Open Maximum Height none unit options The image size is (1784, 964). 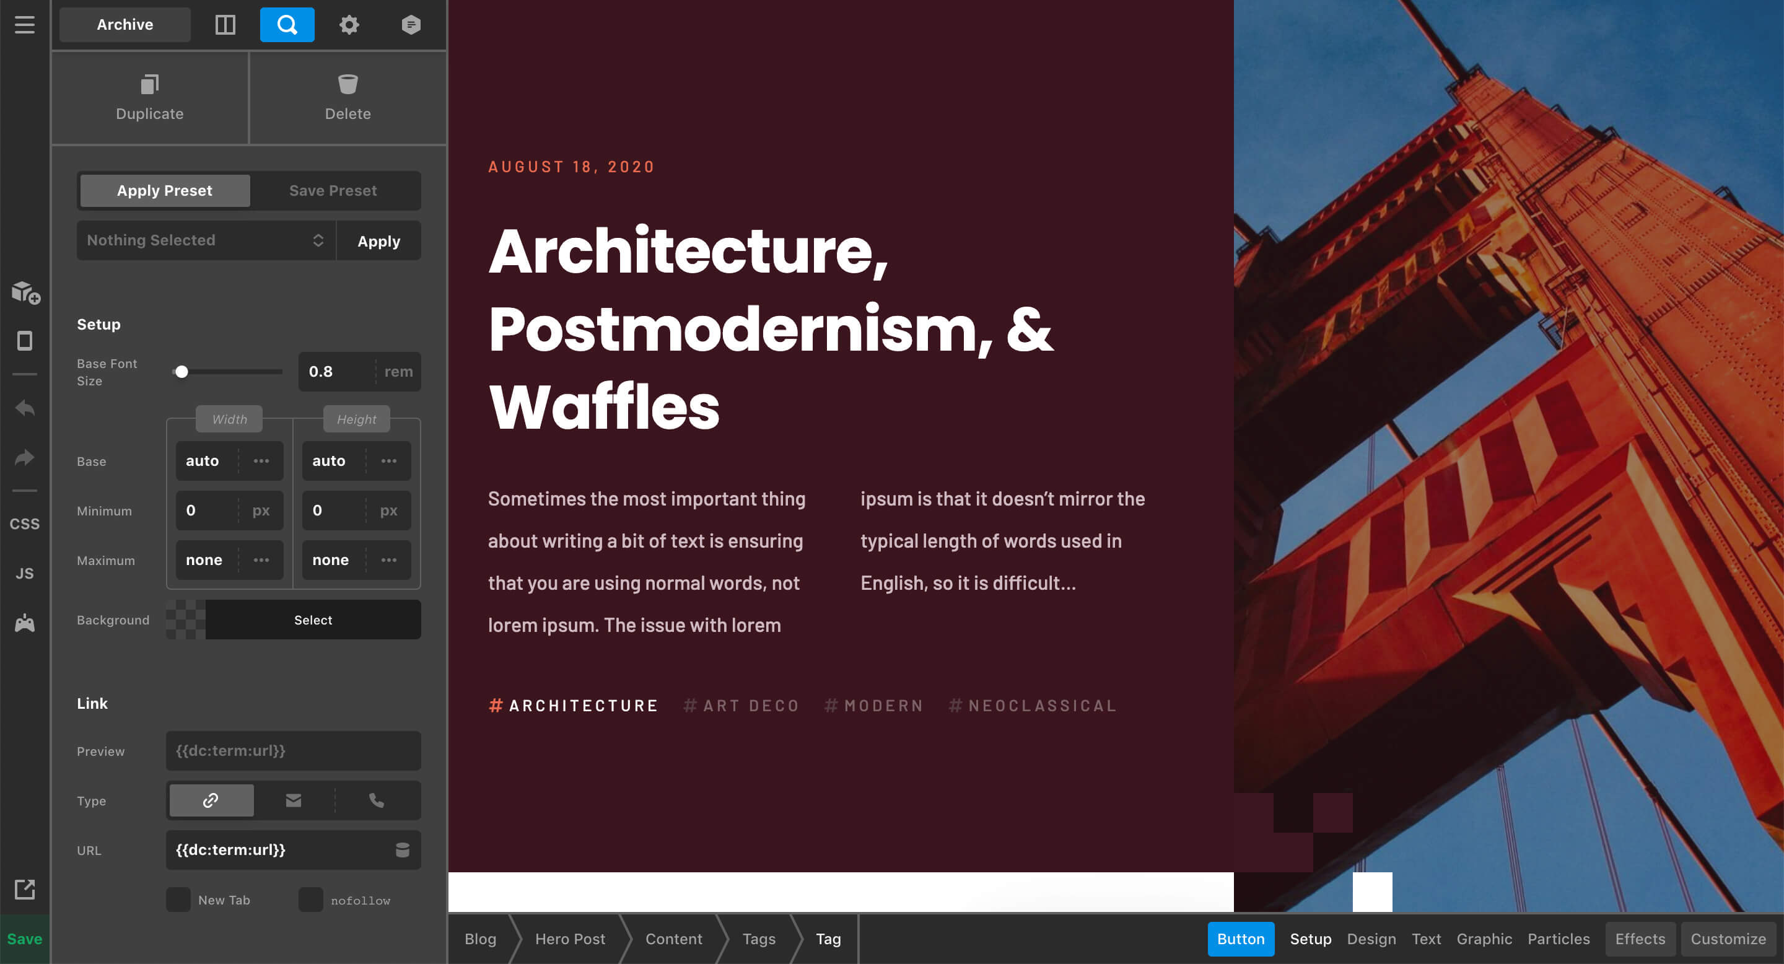point(388,559)
